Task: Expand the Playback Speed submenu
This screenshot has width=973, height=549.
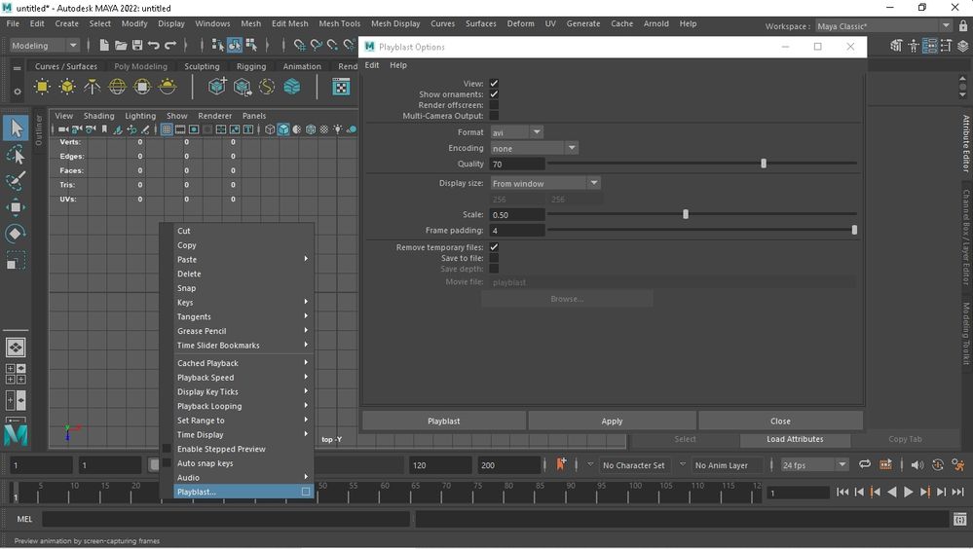Action: [x=243, y=377]
